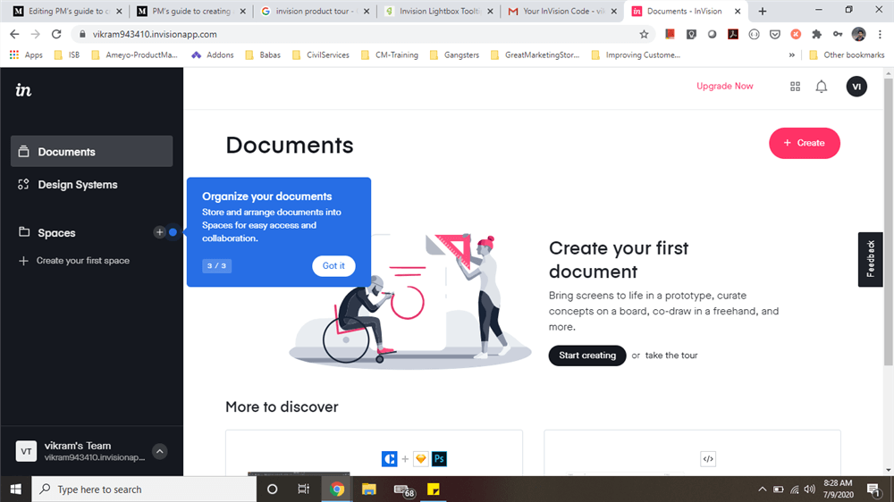Click Start creating button
The width and height of the screenshot is (894, 502).
[x=586, y=355]
